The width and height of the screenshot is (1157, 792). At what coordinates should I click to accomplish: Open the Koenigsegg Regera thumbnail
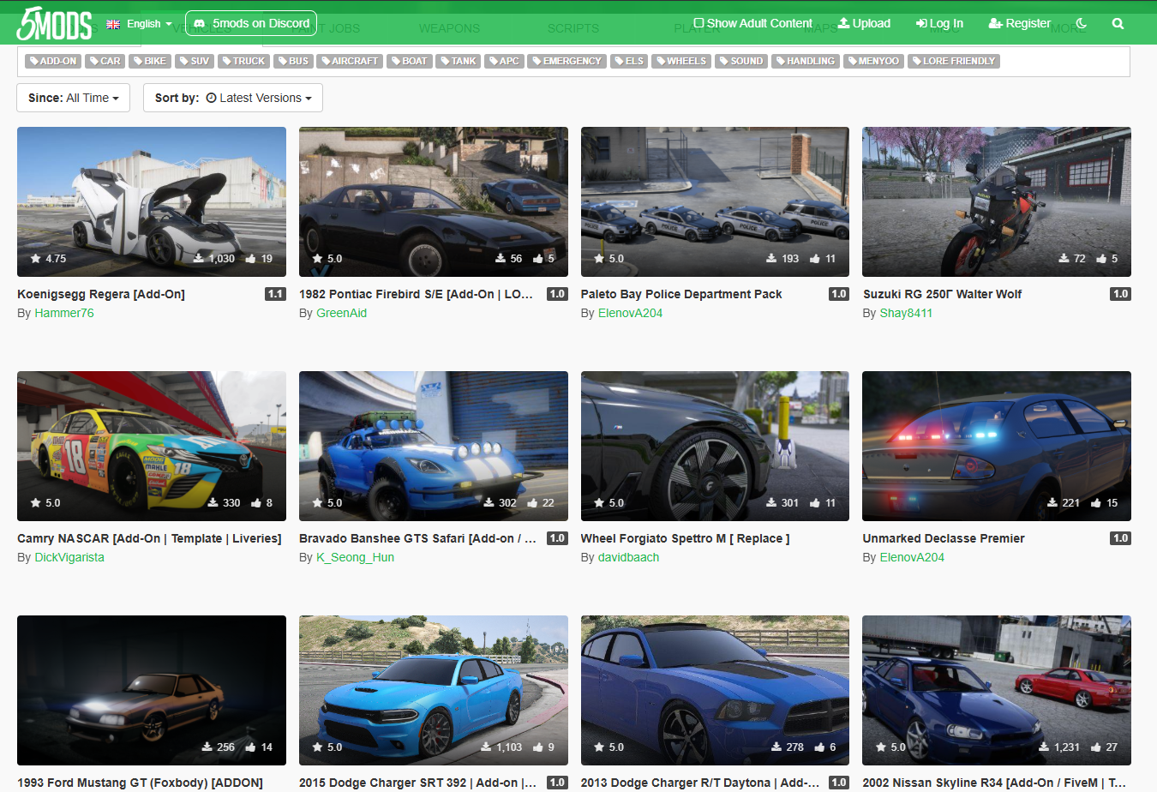[x=152, y=201]
